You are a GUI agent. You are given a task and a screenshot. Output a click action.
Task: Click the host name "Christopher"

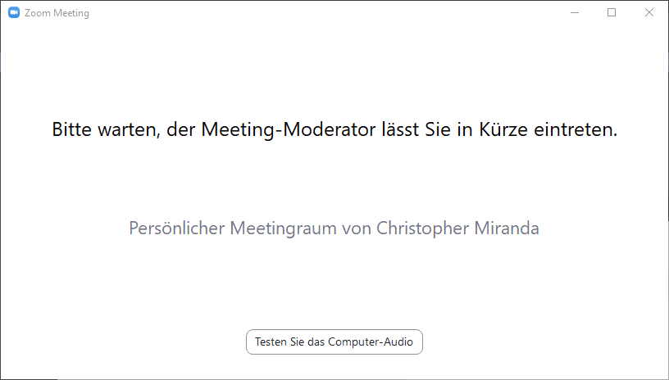(422, 228)
